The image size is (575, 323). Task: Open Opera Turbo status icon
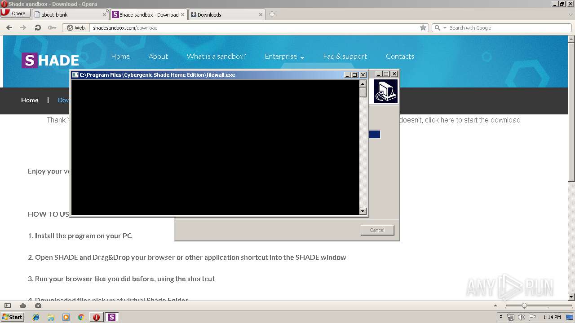pyautogui.click(x=38, y=306)
